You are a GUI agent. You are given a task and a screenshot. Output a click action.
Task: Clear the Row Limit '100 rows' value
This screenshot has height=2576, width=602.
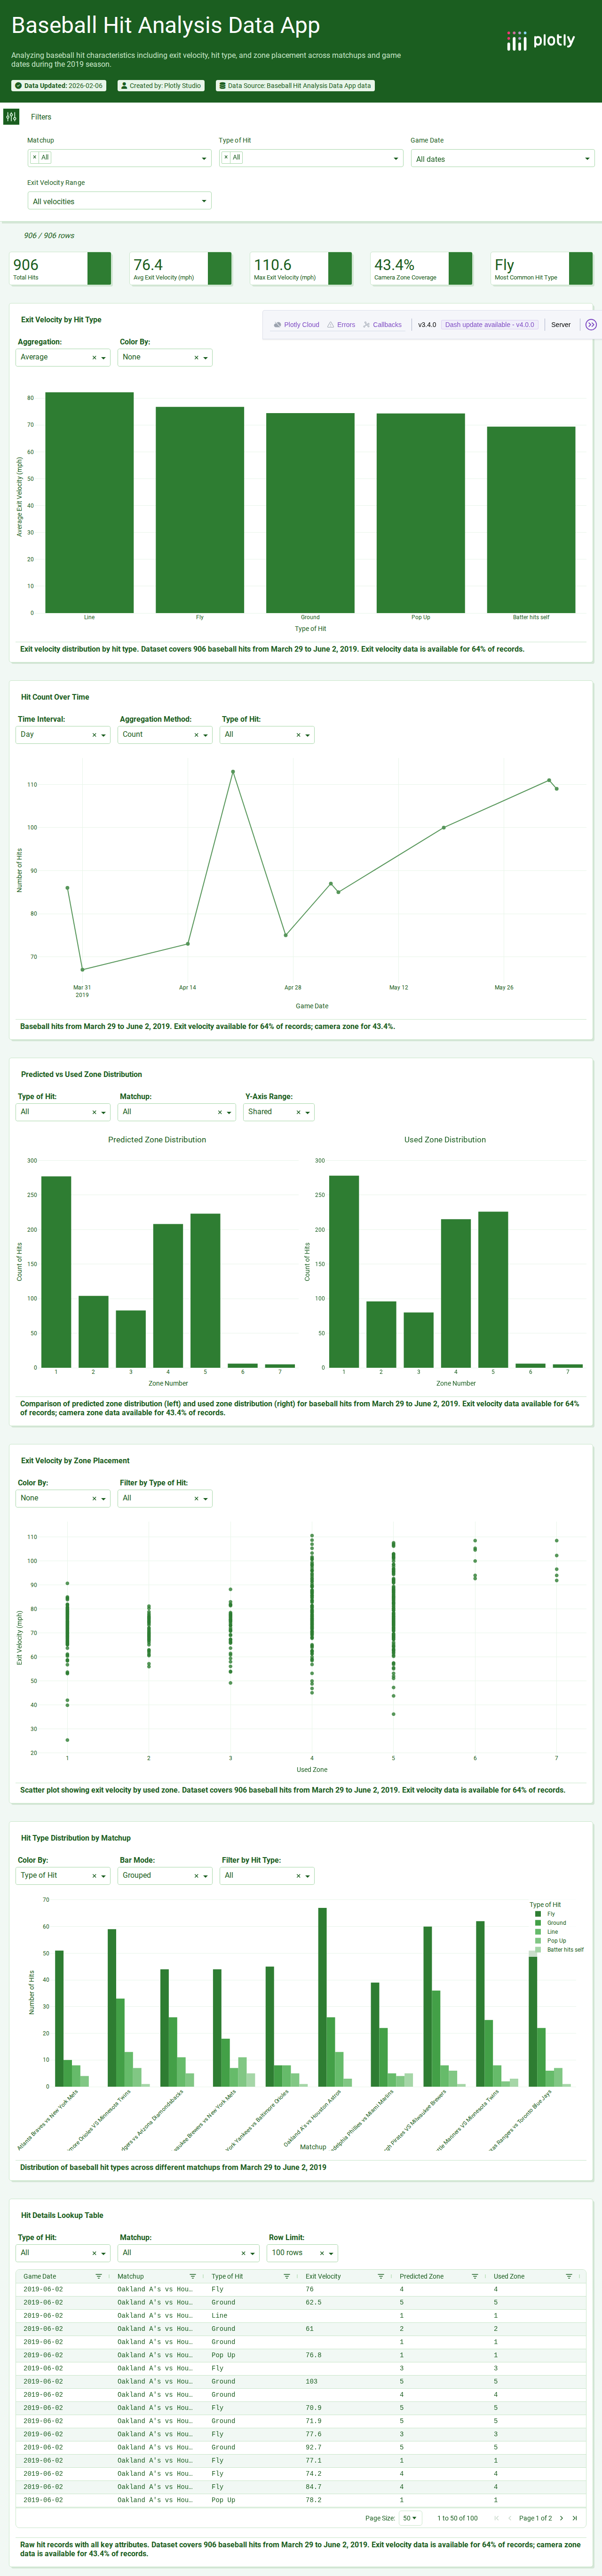(322, 2253)
